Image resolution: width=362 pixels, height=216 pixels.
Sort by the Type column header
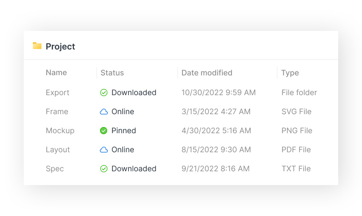click(290, 73)
